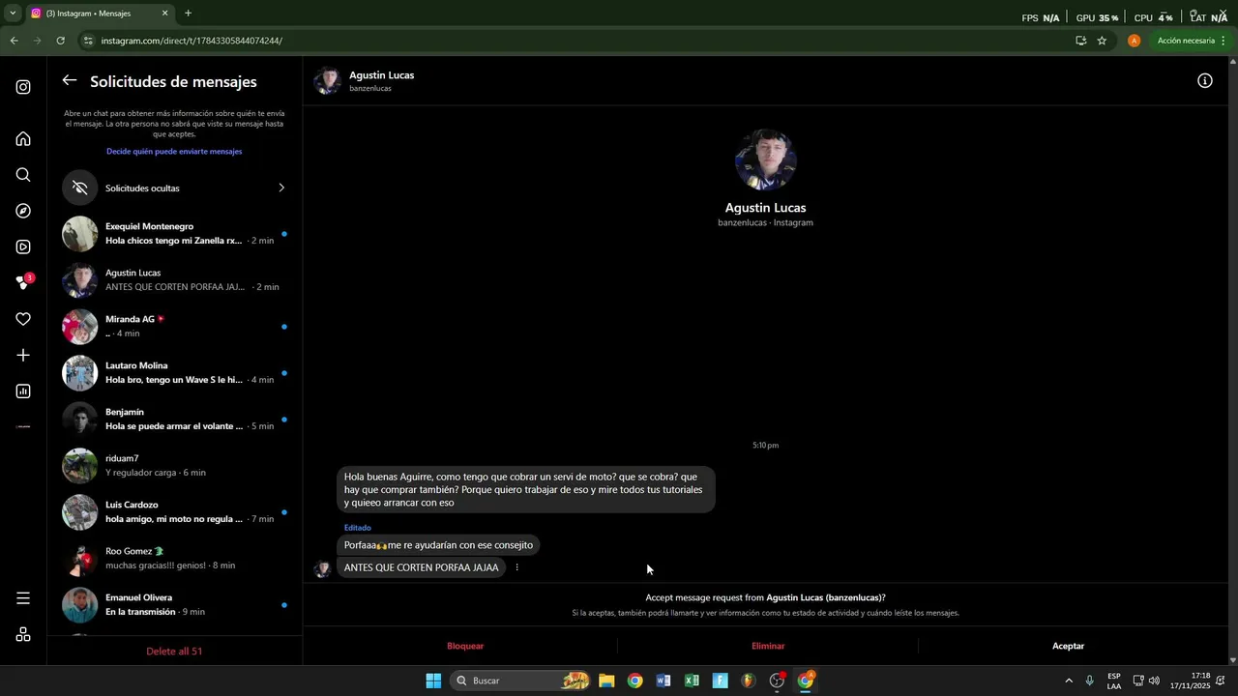Open Agustin Lucas large profile picture
The width and height of the screenshot is (1238, 696).
[x=765, y=159]
